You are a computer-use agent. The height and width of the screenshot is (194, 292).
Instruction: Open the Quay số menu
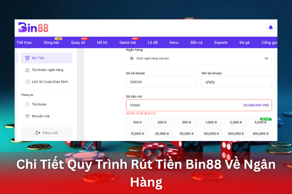[x=78, y=42]
